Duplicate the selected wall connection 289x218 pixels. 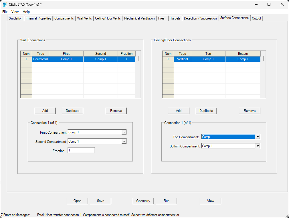pos(72,111)
